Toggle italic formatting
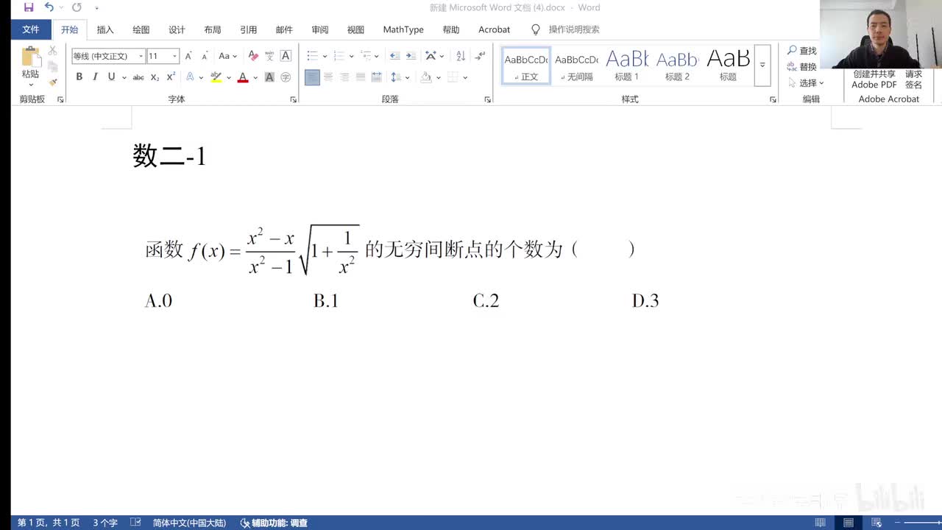Viewport: 942px width, 530px height. [95, 77]
